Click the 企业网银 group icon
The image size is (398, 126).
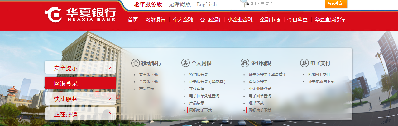(245, 63)
